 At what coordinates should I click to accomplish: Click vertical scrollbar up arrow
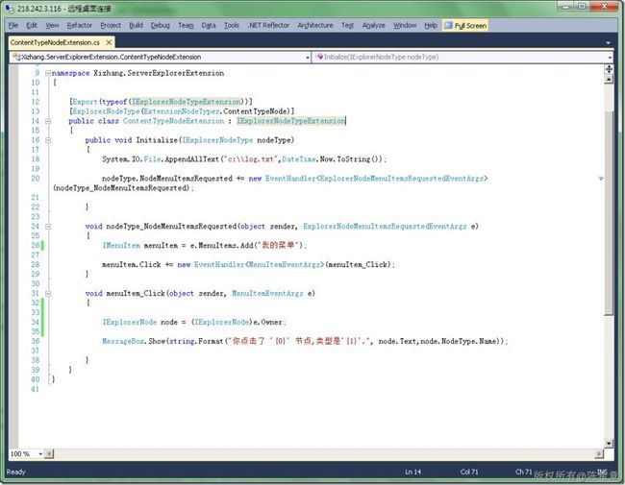click(x=609, y=80)
